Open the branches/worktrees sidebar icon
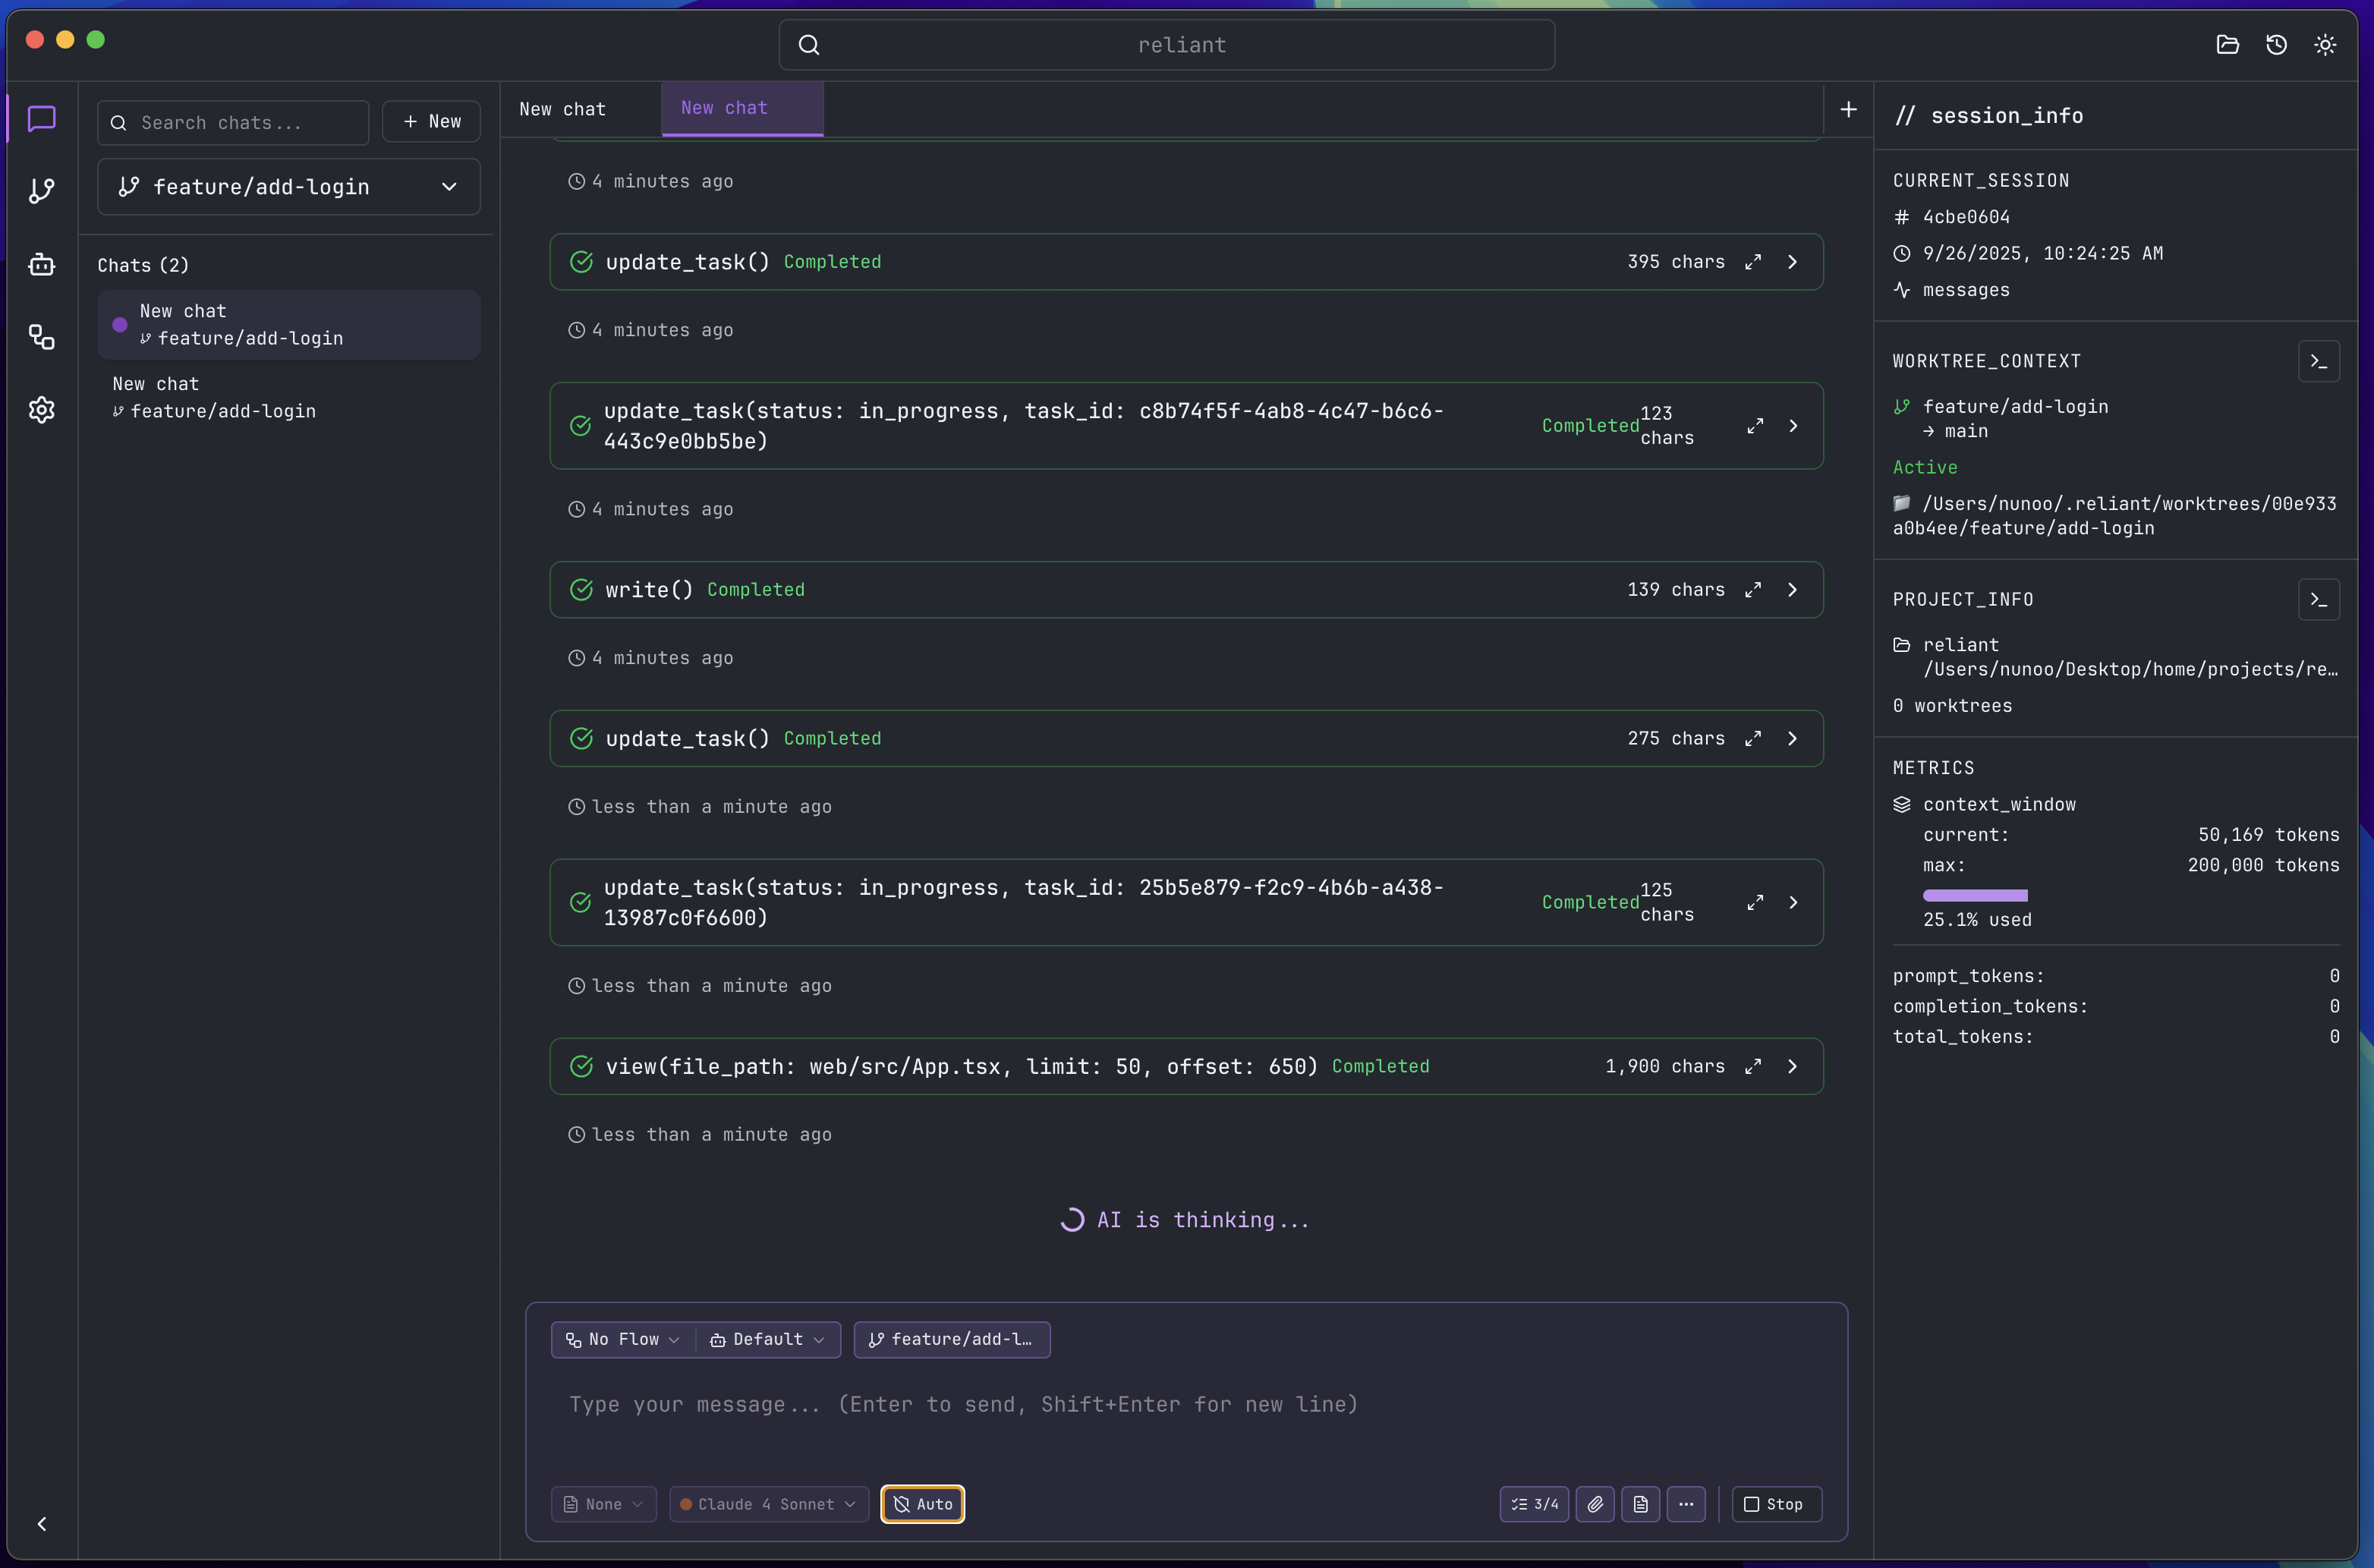Viewport: 2374px width, 1568px height. (41, 190)
